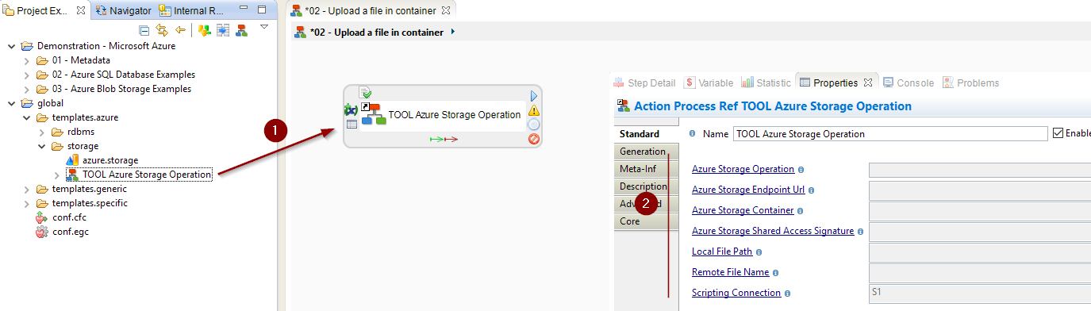Click the Name input field

(890, 134)
